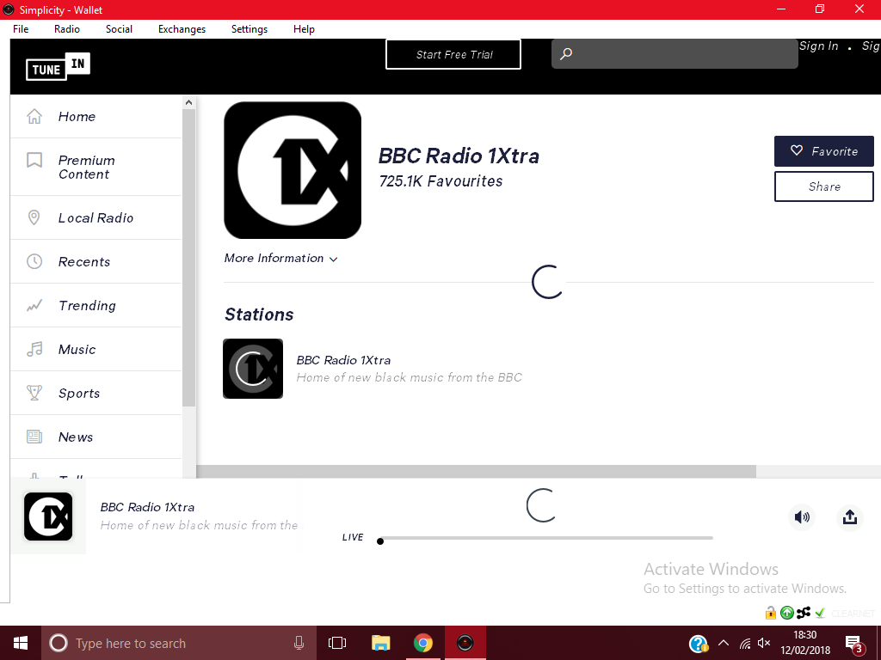The width and height of the screenshot is (881, 660).
Task: Click the Favorite button
Action: click(823, 151)
